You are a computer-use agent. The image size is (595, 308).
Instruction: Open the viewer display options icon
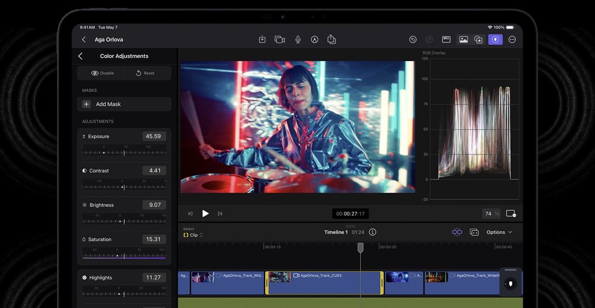511,214
